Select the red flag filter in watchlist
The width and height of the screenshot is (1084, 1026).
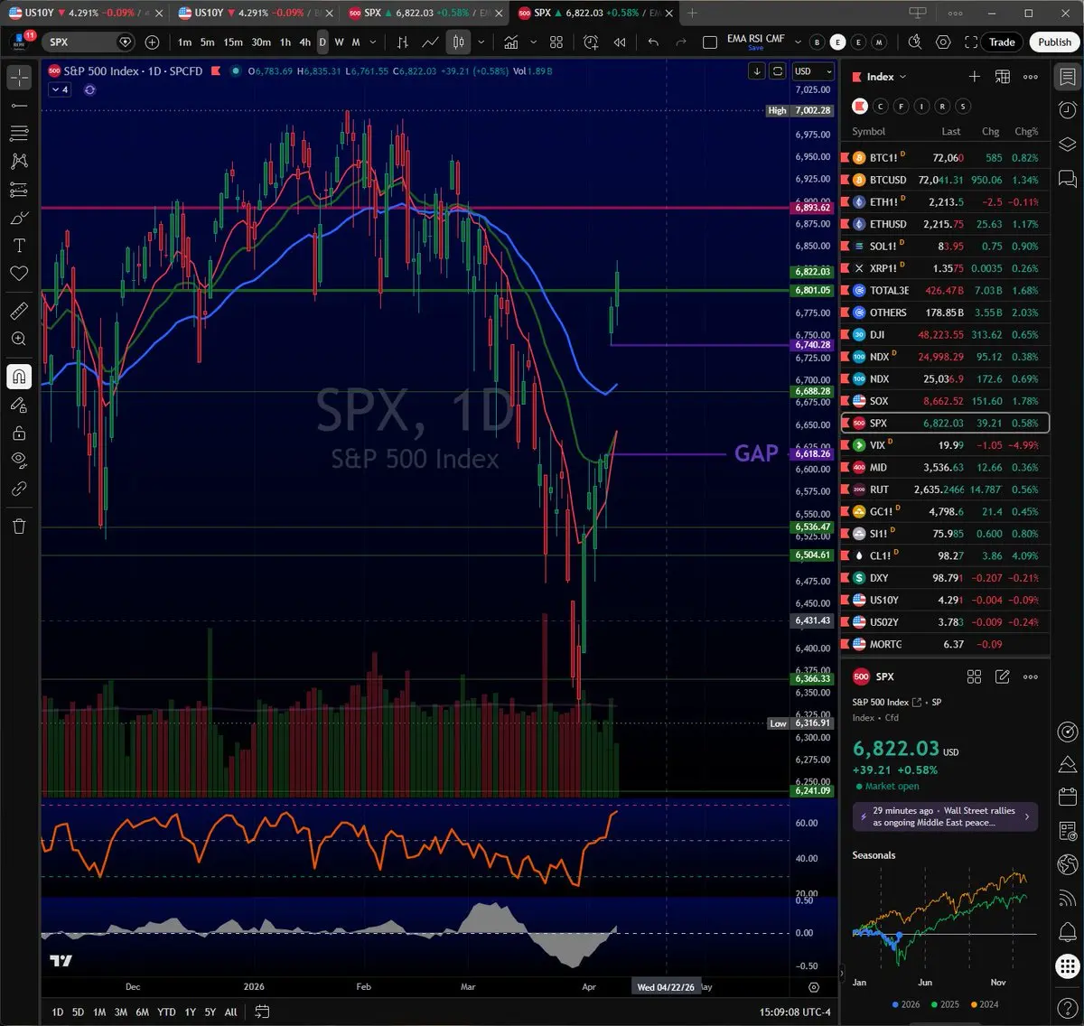click(859, 107)
